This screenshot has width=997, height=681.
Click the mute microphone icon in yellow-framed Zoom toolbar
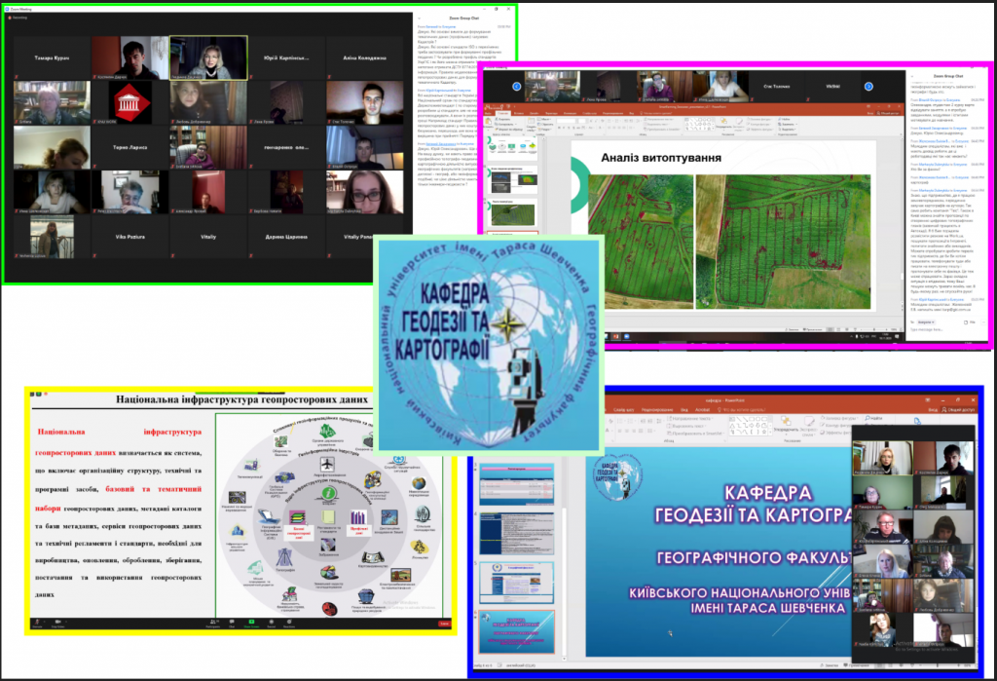(x=37, y=622)
